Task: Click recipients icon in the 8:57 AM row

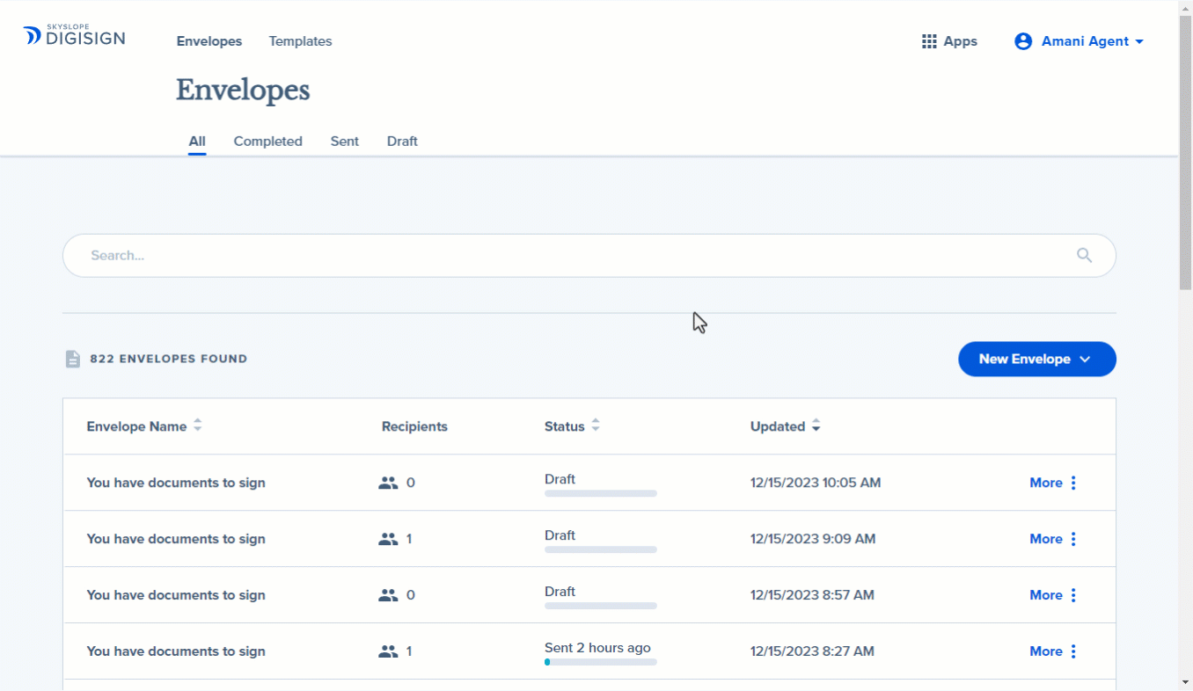Action: pos(388,595)
